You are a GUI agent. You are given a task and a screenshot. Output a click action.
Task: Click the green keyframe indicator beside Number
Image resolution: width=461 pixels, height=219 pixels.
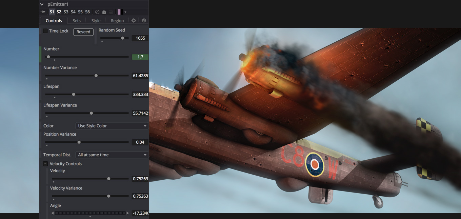[x=41, y=54]
